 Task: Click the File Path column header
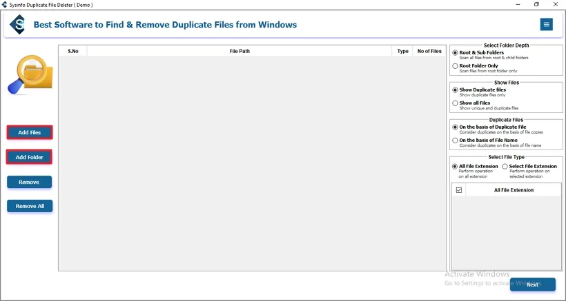(x=240, y=51)
